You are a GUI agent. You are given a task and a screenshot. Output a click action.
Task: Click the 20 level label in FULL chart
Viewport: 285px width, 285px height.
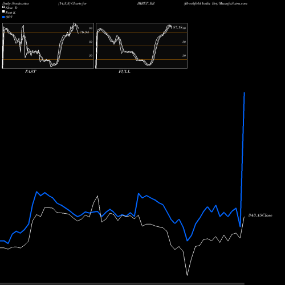coord(184,55)
